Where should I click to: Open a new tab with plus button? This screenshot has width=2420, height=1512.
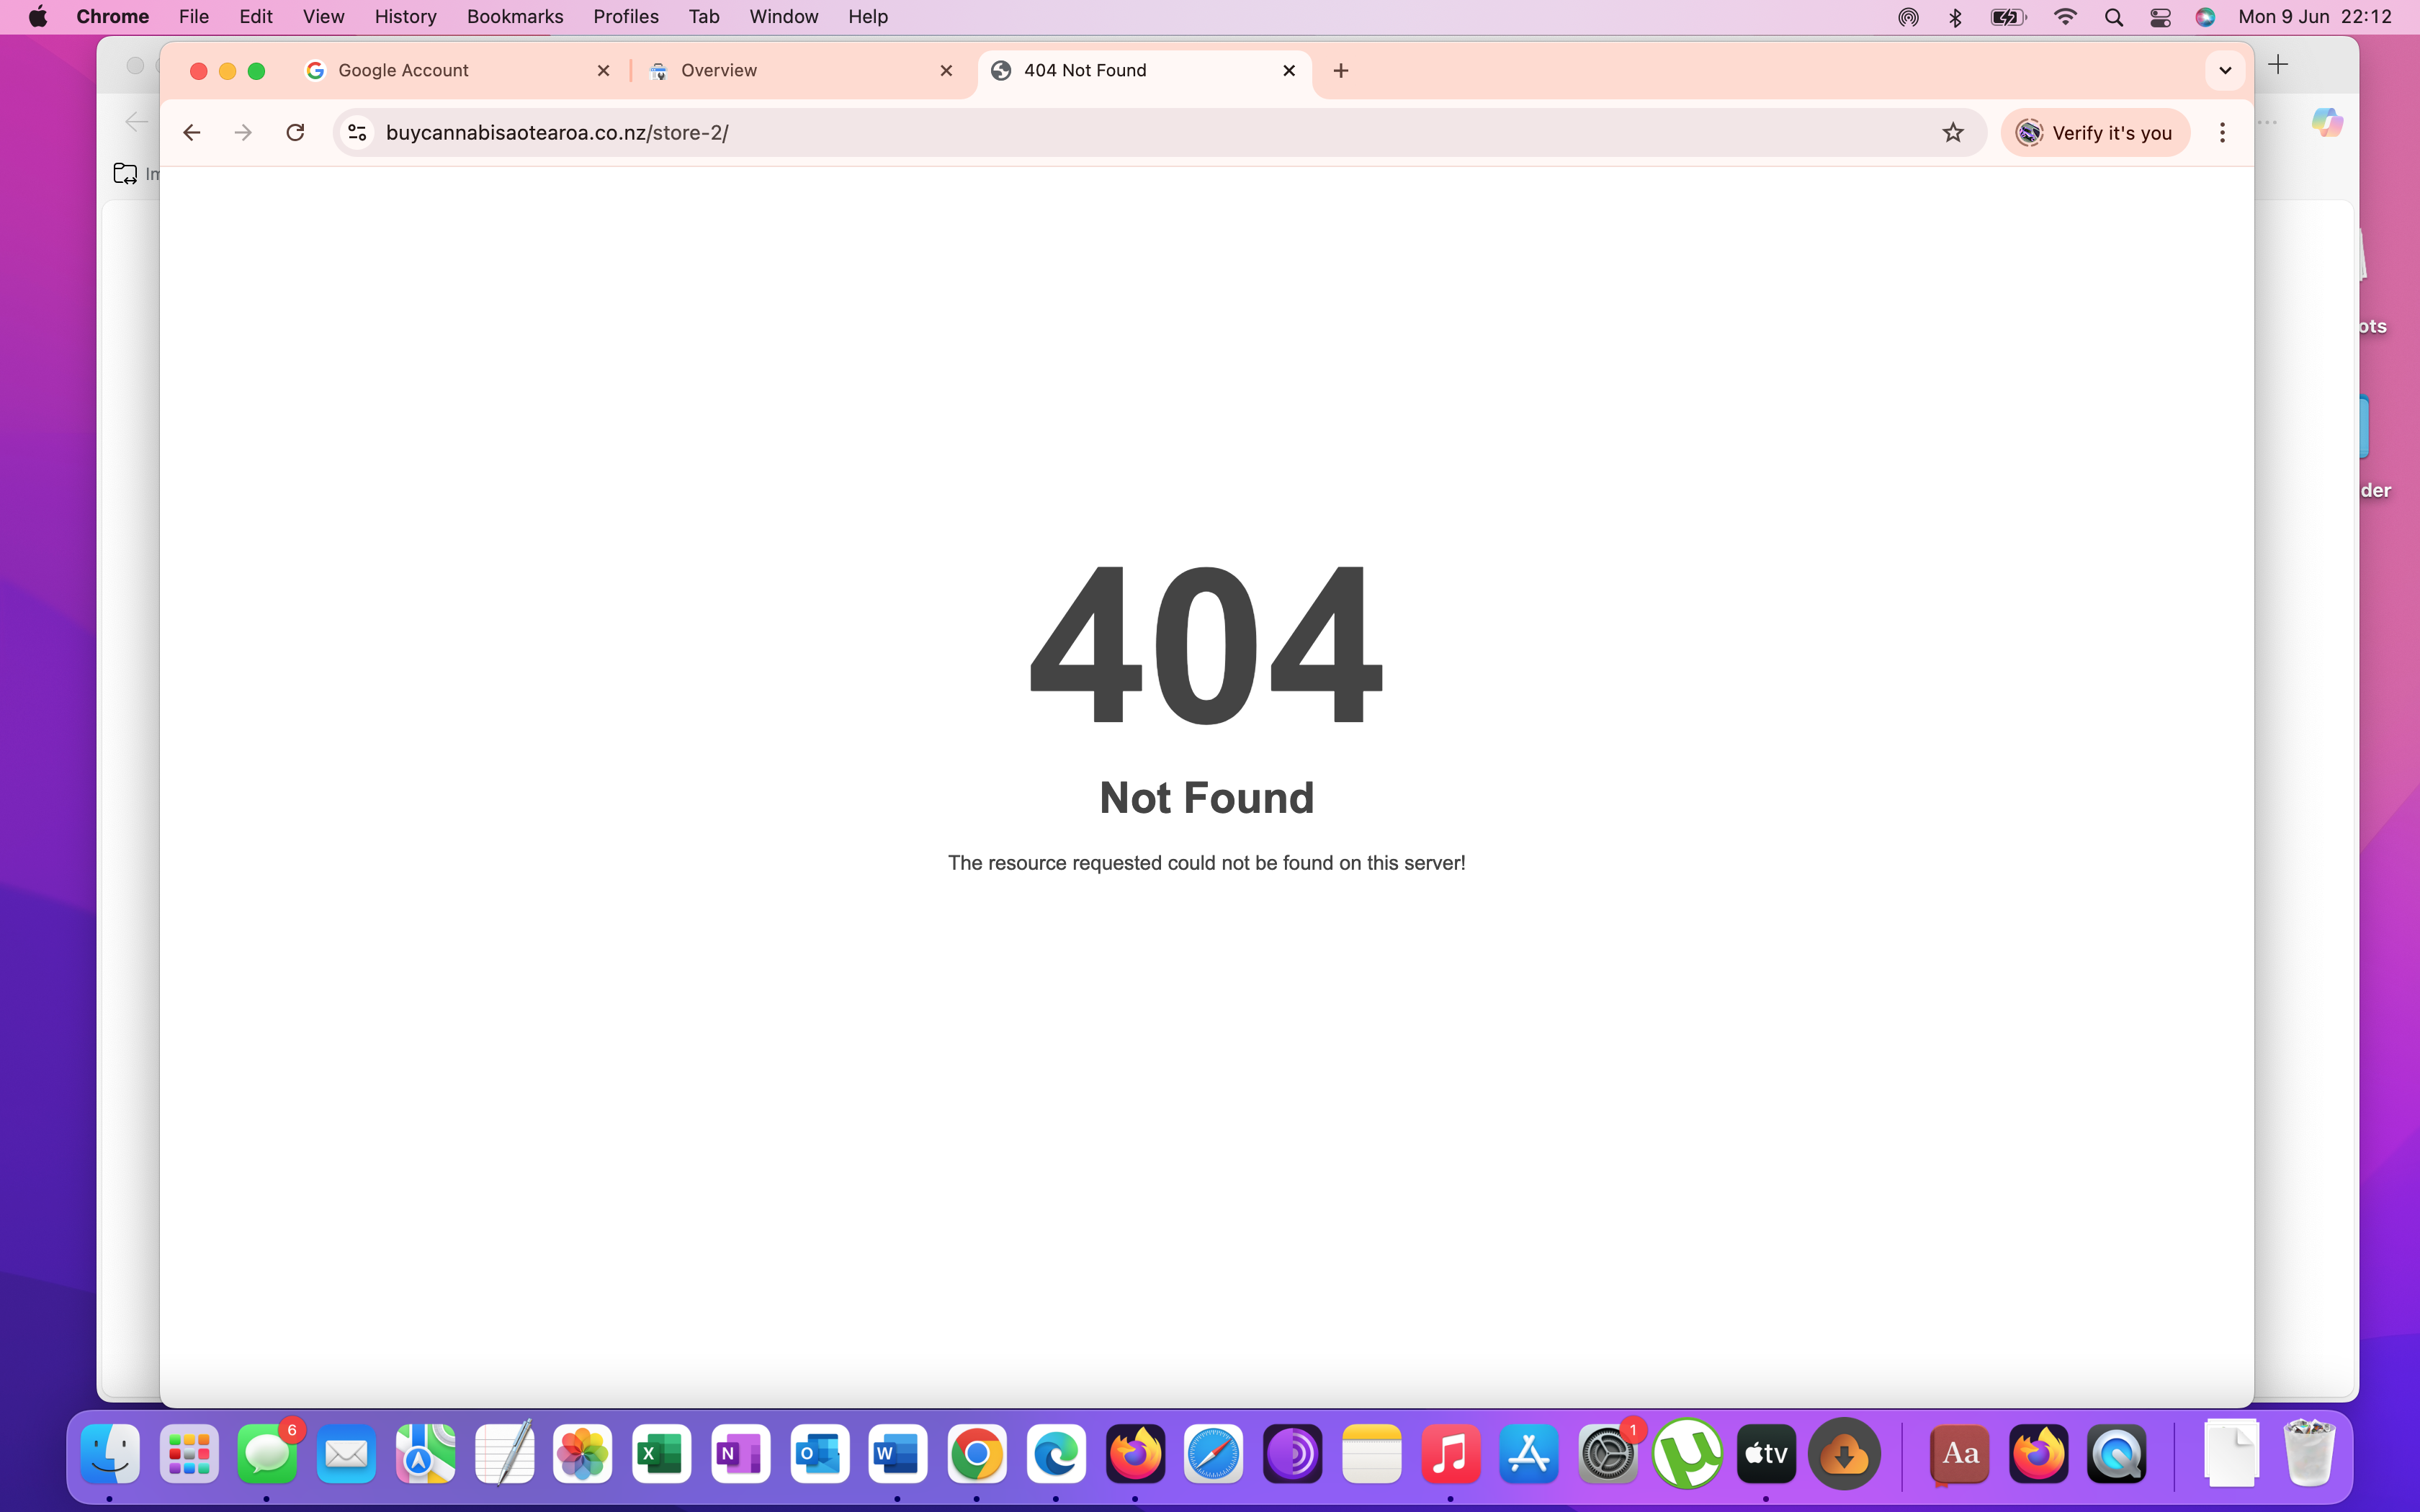[x=1341, y=70]
